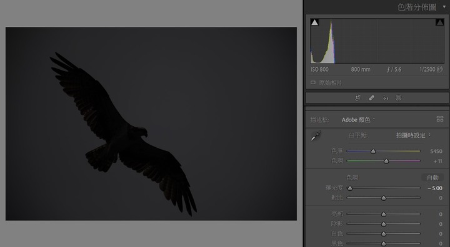Screen dimensions: 450x247
Task: Select the healing bandage tool icon
Action: (371, 98)
